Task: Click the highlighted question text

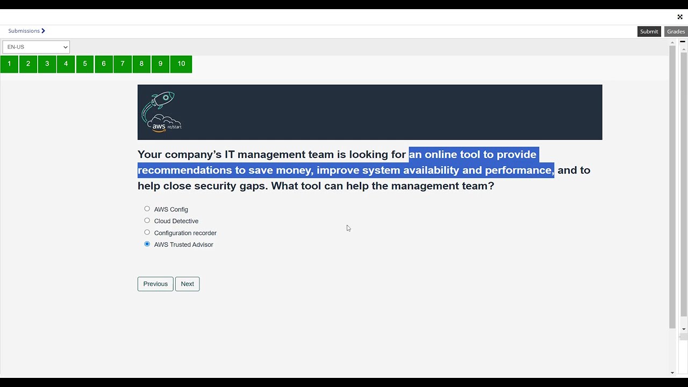Action: point(346,162)
